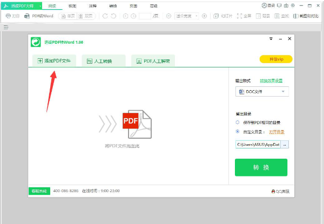Click the browse folder '...' button
324x224 pixels.
pyautogui.click(x=285, y=145)
